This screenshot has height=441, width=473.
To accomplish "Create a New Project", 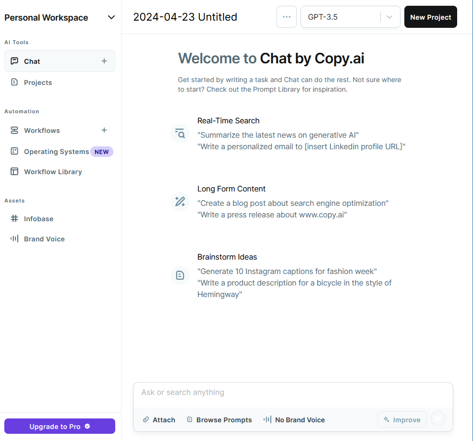I will 430,16.
